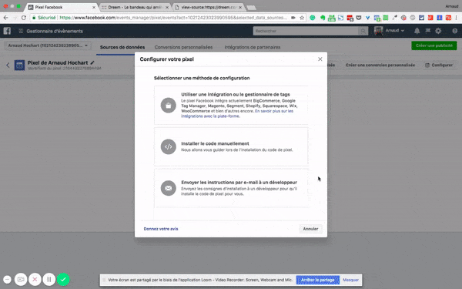Expand the Arnaud Hochart ad account selector
The height and width of the screenshot is (289, 462).
tap(48, 45)
